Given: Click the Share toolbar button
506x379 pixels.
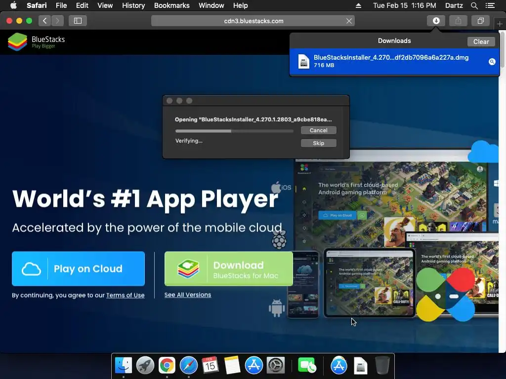Looking at the screenshot, I should 458,21.
